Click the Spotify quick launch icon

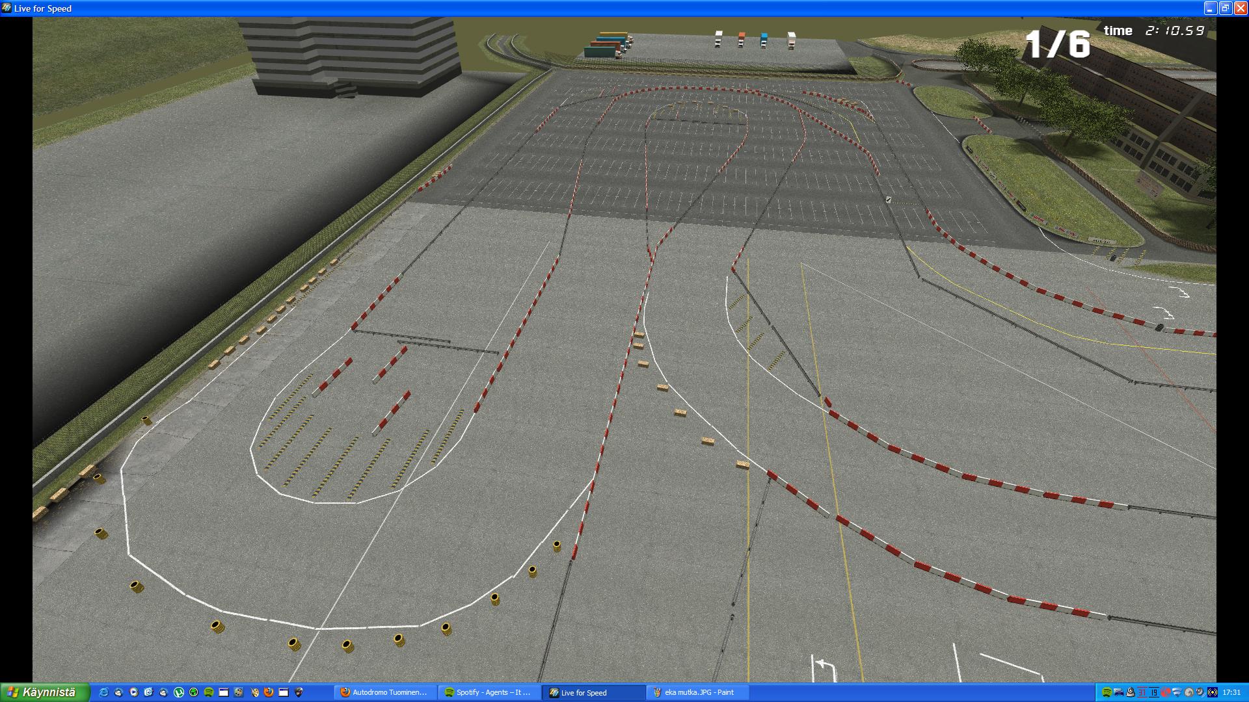[x=209, y=693]
